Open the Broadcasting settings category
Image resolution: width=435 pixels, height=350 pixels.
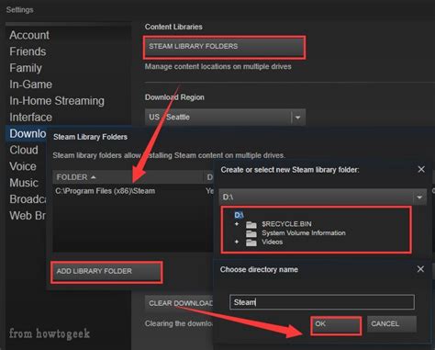click(x=28, y=199)
